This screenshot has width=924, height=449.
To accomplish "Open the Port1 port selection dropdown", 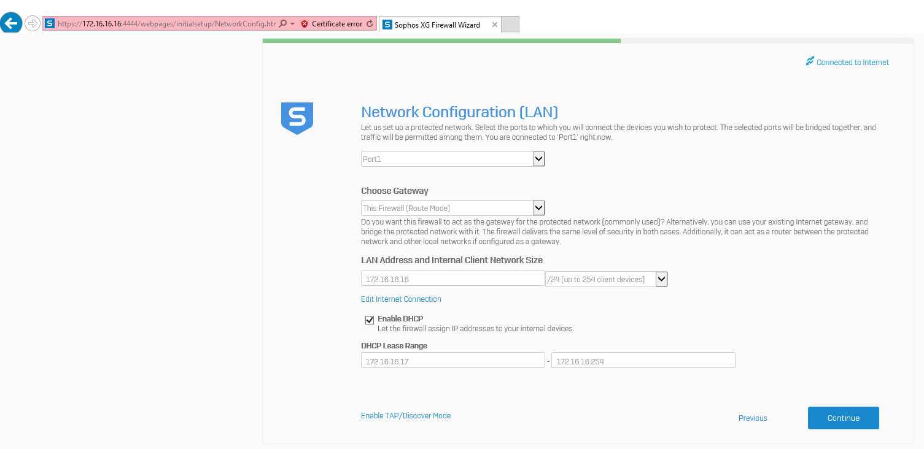I will click(538, 159).
